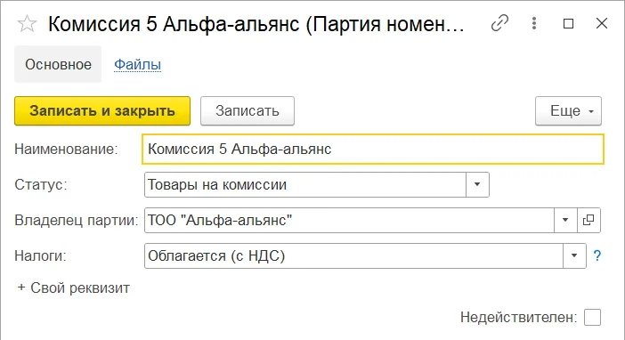The image size is (625, 340).
Task: Click the Наименование label
Action: (x=66, y=149)
